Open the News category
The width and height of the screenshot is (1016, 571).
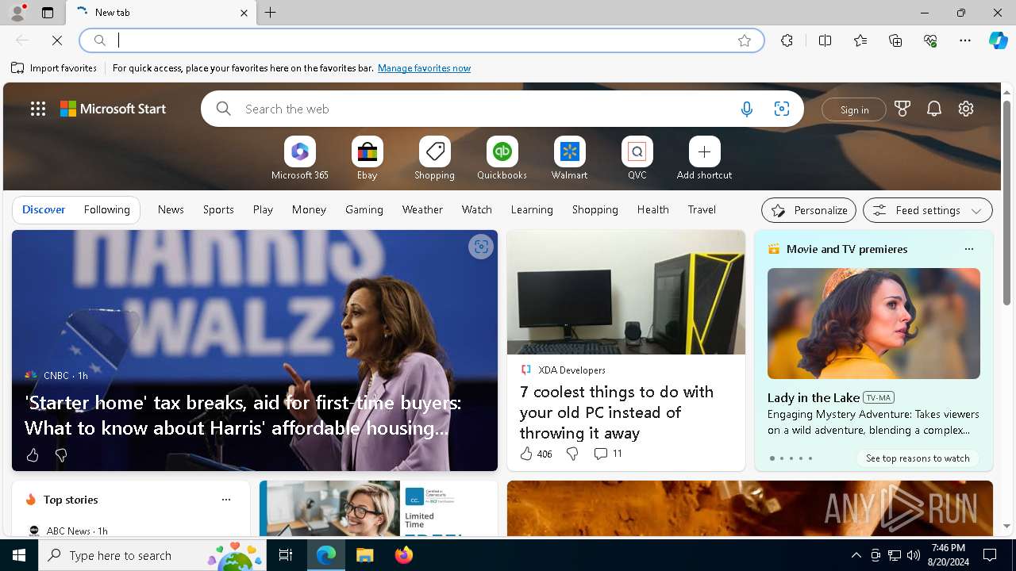[171, 210]
